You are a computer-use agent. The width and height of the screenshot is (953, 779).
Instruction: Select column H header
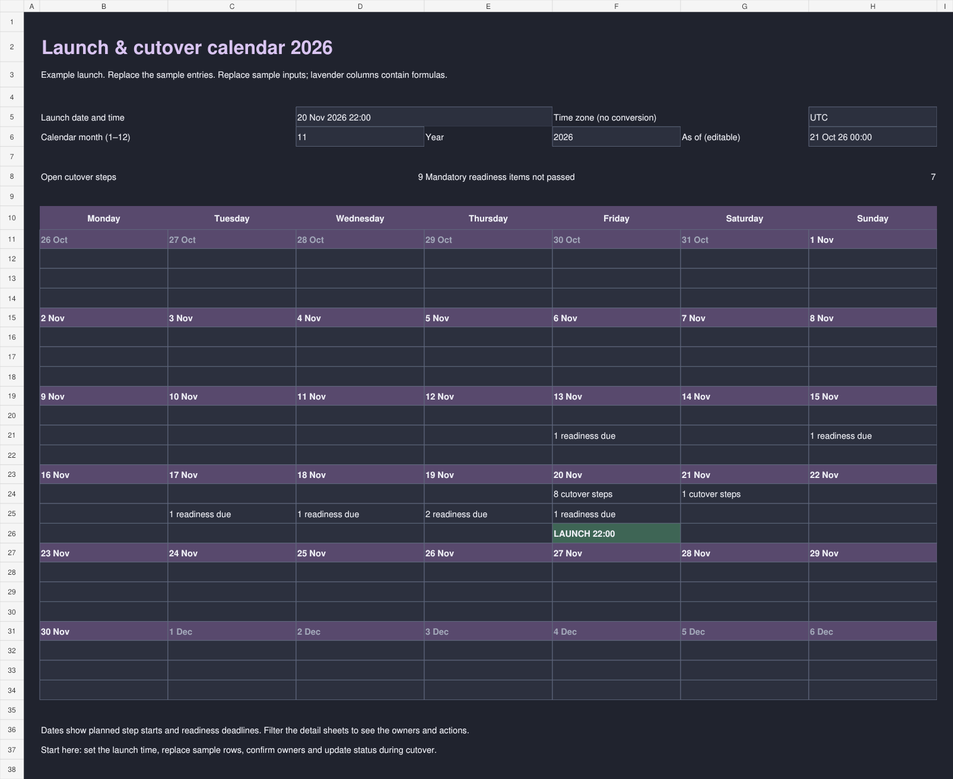(x=873, y=6)
